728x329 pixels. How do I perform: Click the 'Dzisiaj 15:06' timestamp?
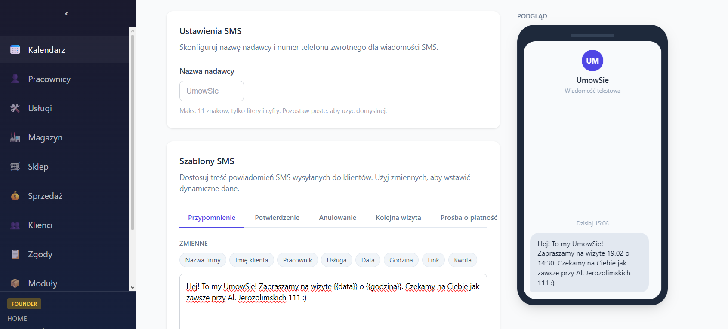592,223
